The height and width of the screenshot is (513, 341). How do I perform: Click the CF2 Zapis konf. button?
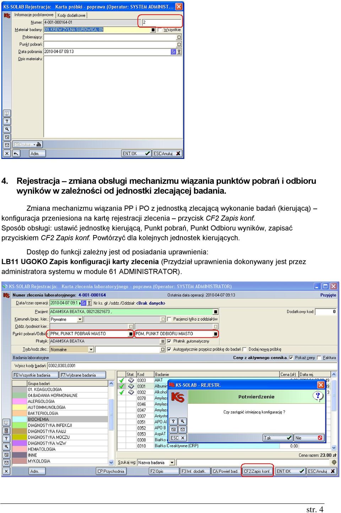click(x=257, y=471)
